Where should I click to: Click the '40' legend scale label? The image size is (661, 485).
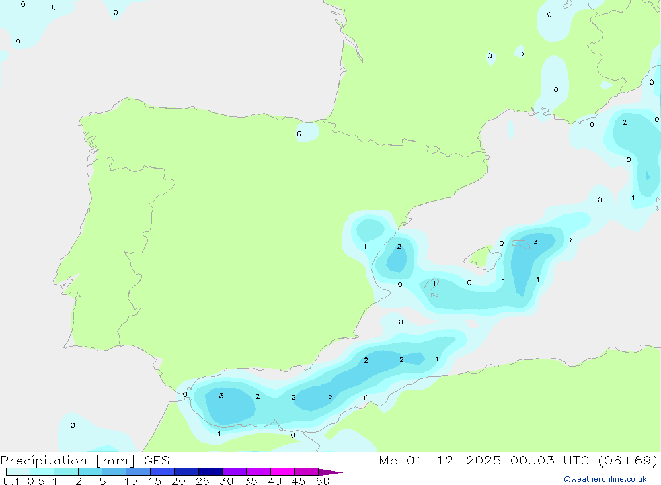pos(274,481)
